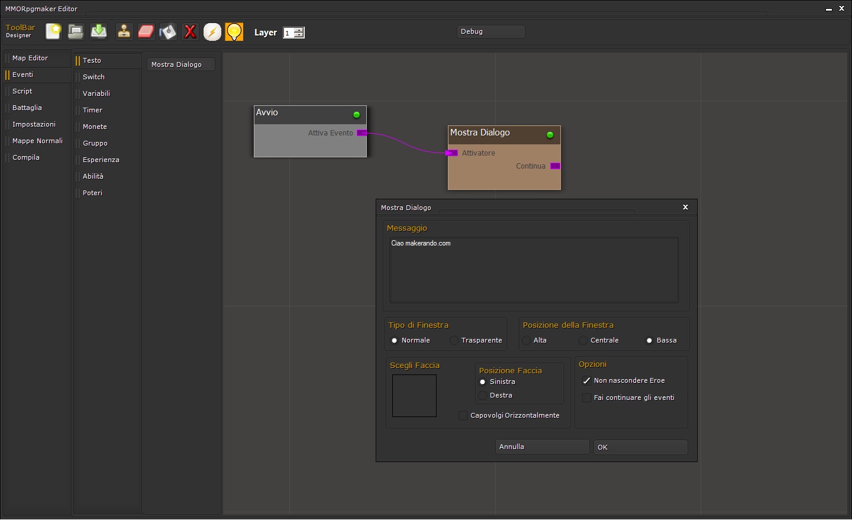Close the Mostra Dialogo dialog
This screenshot has width=852, height=520.
(x=685, y=207)
